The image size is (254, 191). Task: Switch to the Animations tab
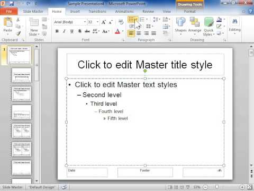pyautogui.click(x=124, y=11)
